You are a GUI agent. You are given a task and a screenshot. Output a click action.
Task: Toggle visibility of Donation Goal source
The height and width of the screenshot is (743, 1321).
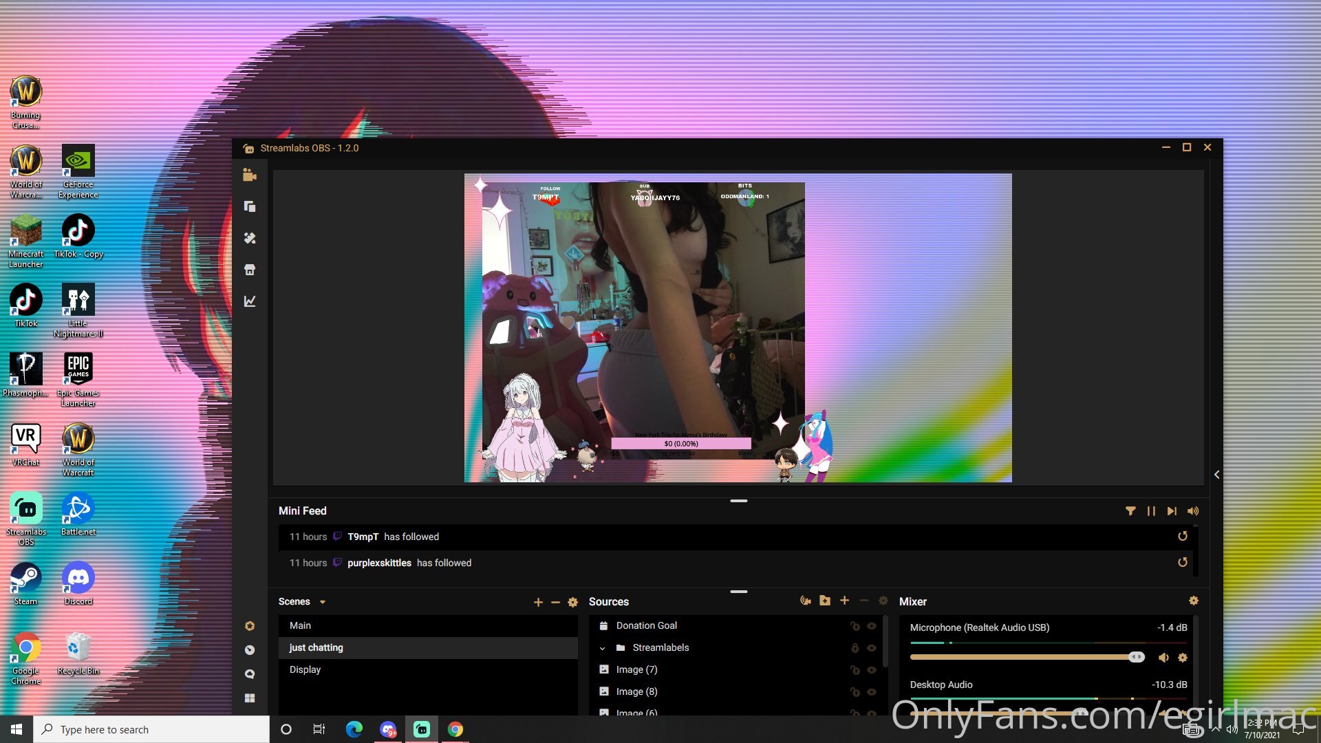coord(872,626)
